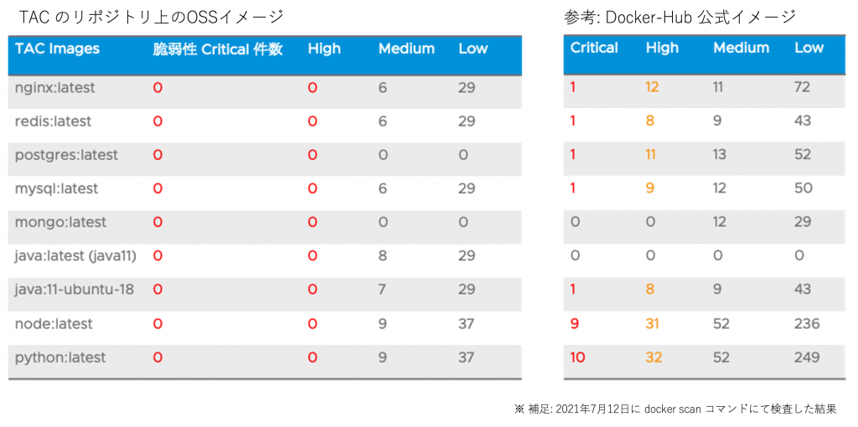Screen dimensions: 858x427
Task: Click the Low value 249 cell
Action: pyautogui.click(x=807, y=358)
